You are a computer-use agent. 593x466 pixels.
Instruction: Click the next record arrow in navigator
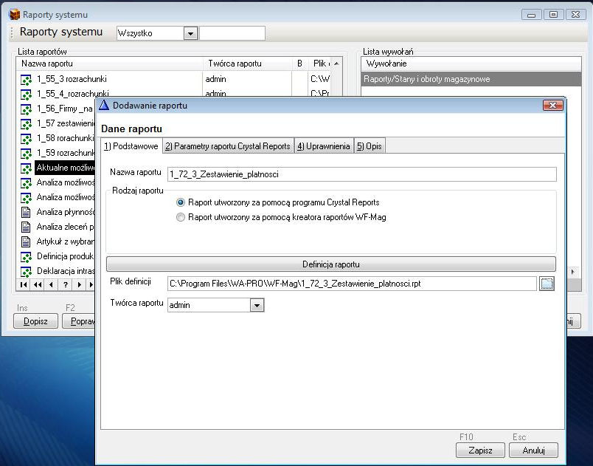pos(79,284)
